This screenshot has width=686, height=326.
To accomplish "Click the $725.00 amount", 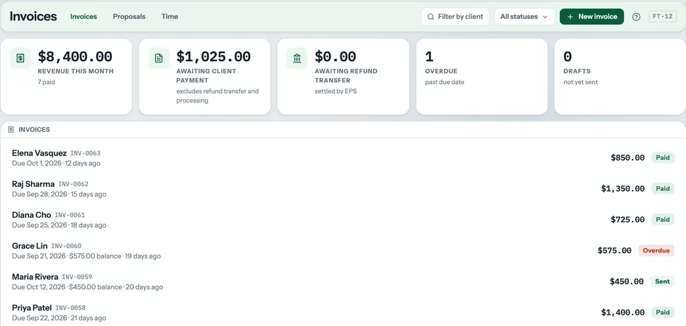I will [x=628, y=219].
